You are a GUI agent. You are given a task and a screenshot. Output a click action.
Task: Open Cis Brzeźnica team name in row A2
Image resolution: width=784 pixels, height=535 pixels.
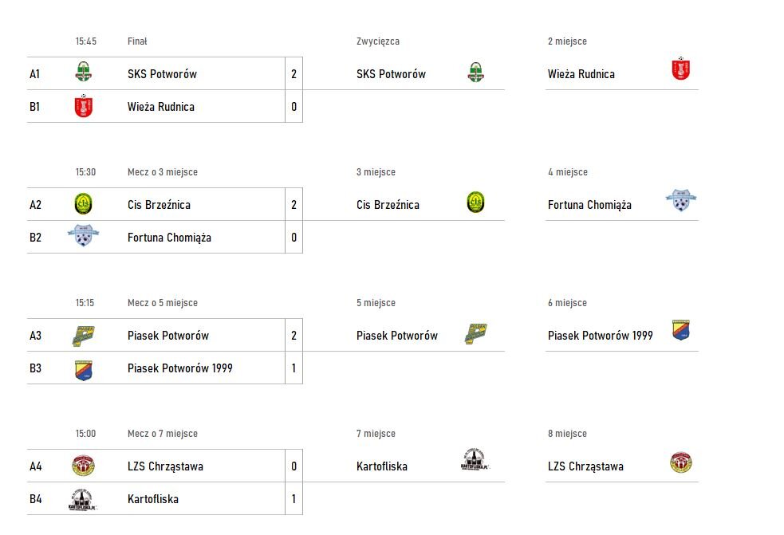(159, 205)
